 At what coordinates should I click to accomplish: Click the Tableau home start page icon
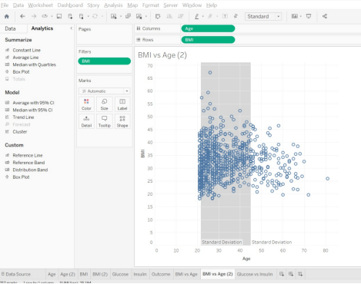[x=7, y=16]
